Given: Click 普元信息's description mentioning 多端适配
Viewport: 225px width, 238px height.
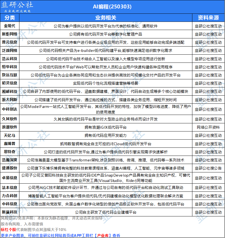Looking at the screenshot, I should [x=105, y=42].
